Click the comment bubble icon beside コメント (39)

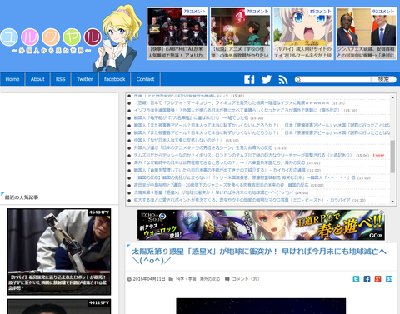[x=227, y=279]
